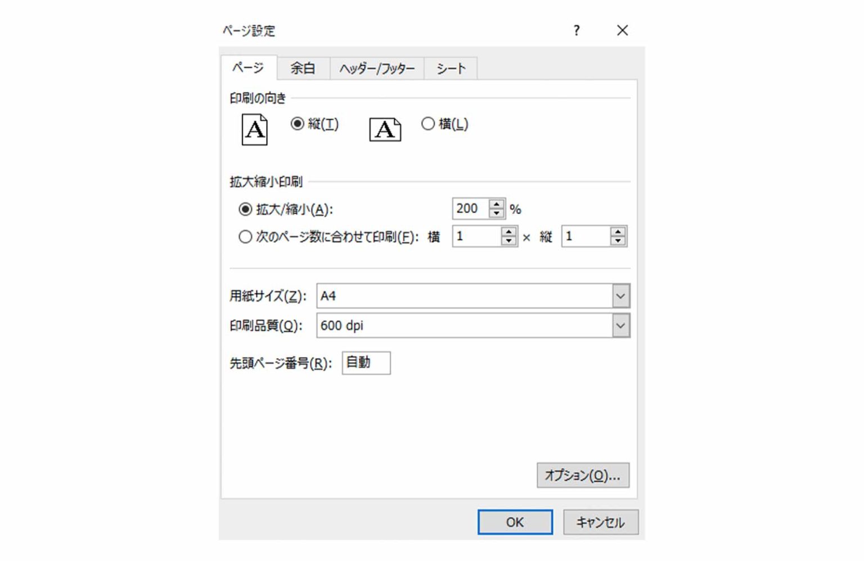Click the help question mark icon

coord(577,30)
